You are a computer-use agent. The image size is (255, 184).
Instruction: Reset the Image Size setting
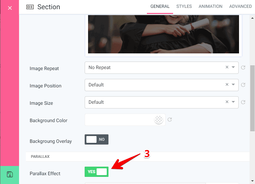[243, 102]
